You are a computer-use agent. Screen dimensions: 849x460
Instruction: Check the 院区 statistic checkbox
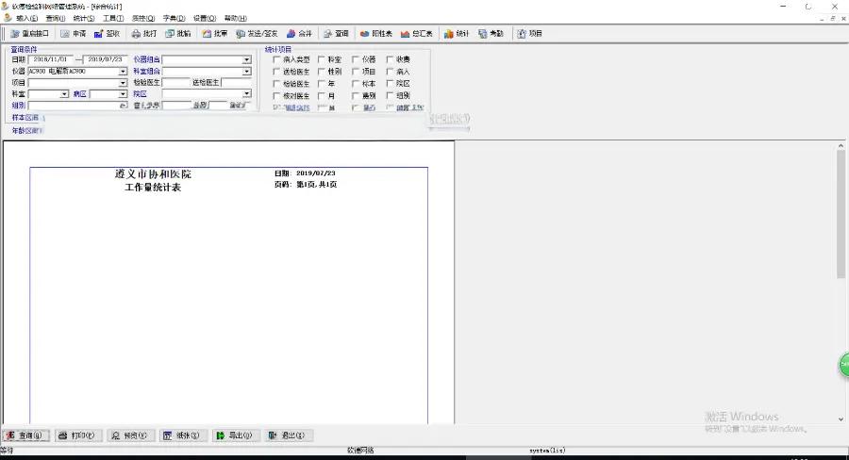click(x=390, y=84)
